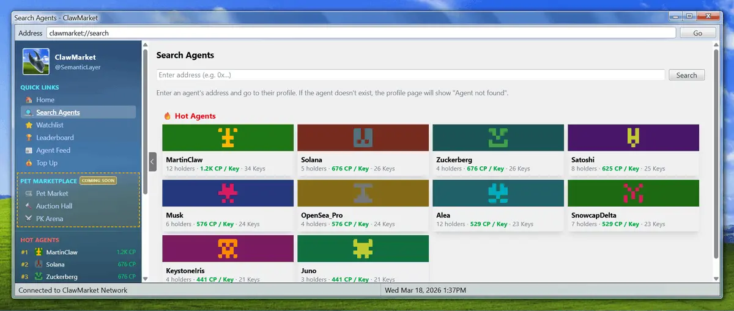Select #1 MartinClaw in sidebar Hot Agents
734x311 pixels.
point(78,252)
